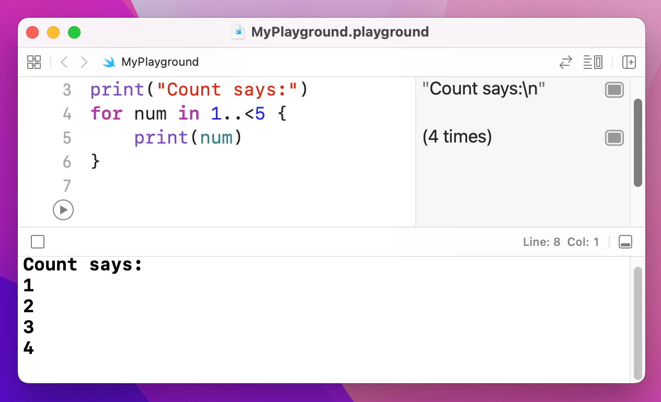Viewport: 661px width, 402px height.
Task: Click the Line: 8 Col: 1 indicator
Action: point(561,242)
